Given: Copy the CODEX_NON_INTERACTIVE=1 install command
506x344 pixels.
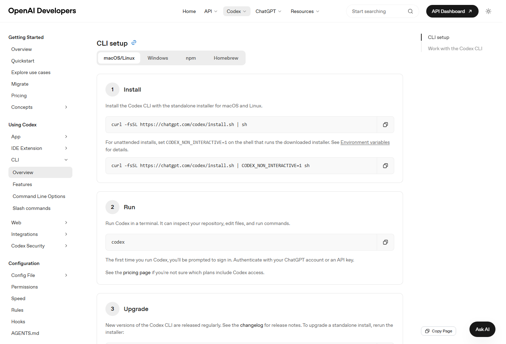Looking at the screenshot, I should pyautogui.click(x=385, y=166).
